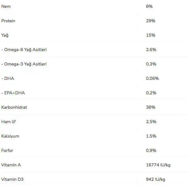Select the 8% moisture value
Viewport: 188px width, 188px height.
[149, 6]
